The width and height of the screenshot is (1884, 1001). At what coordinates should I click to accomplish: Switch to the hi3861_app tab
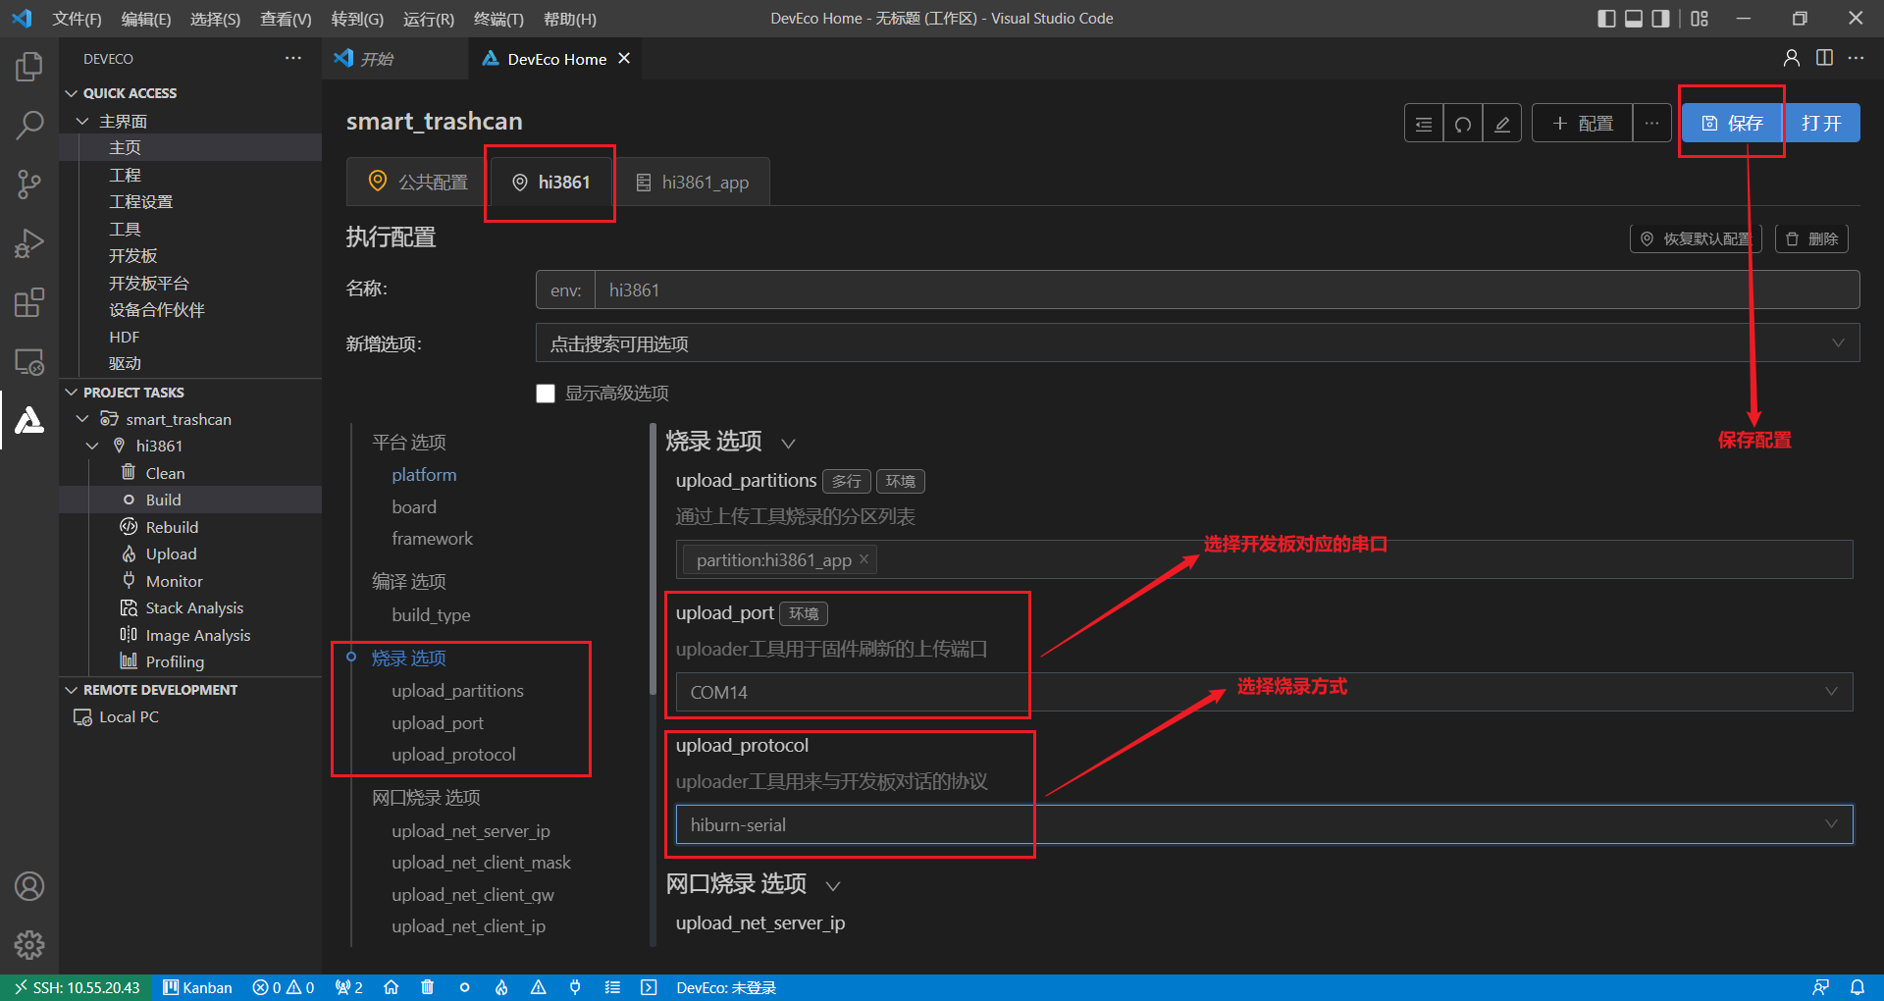pyautogui.click(x=693, y=183)
